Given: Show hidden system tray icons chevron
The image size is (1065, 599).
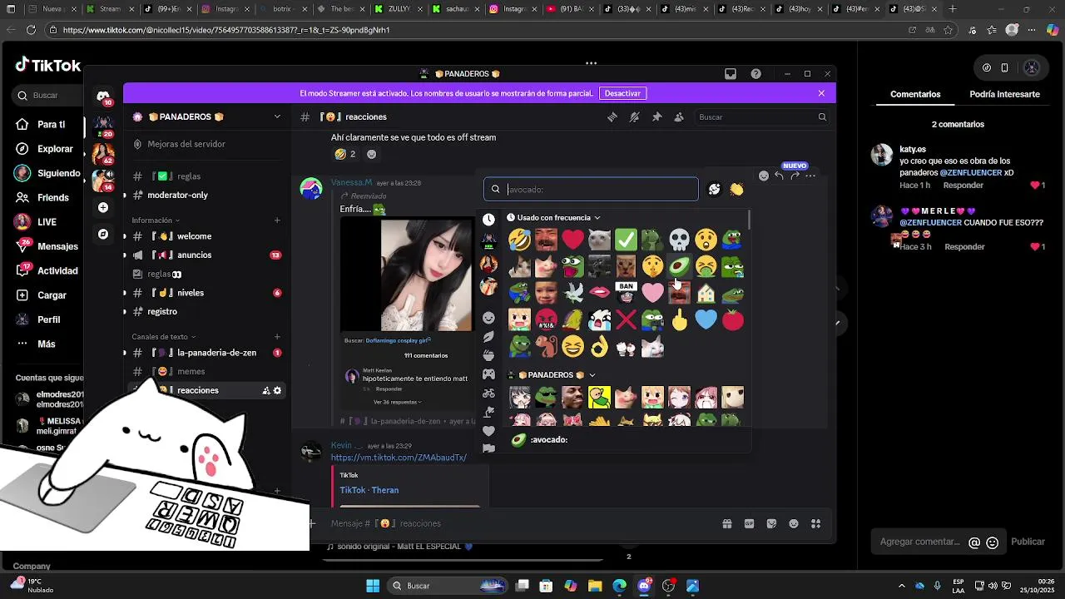Looking at the screenshot, I should [901, 586].
